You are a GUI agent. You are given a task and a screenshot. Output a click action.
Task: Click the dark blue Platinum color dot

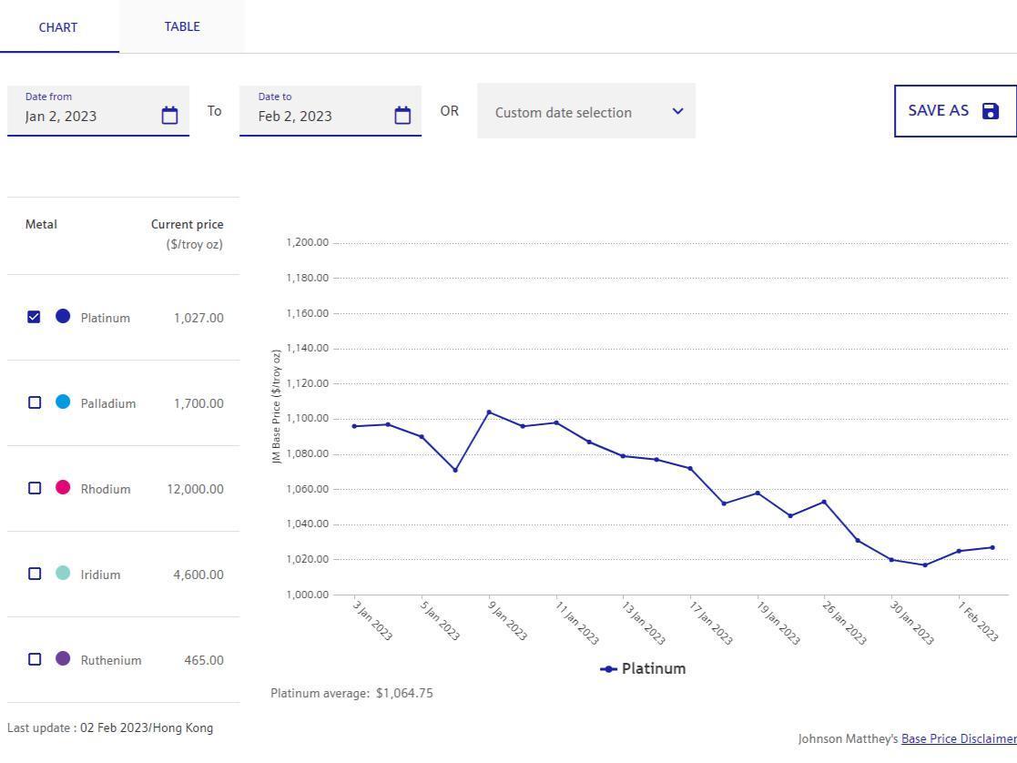click(63, 316)
